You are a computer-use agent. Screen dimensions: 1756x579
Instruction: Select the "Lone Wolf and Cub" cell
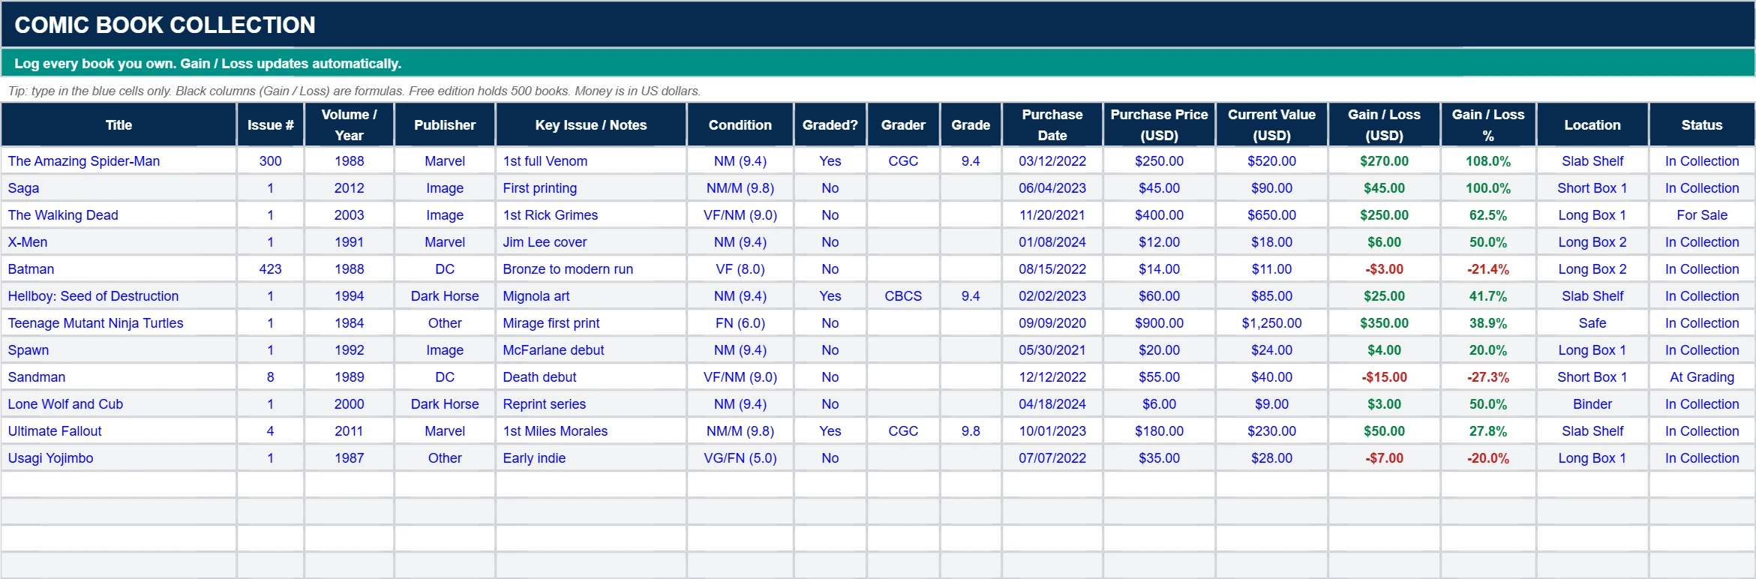pos(119,404)
